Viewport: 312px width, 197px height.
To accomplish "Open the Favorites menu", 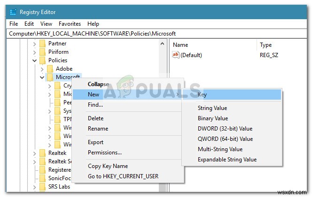I will (x=70, y=24).
